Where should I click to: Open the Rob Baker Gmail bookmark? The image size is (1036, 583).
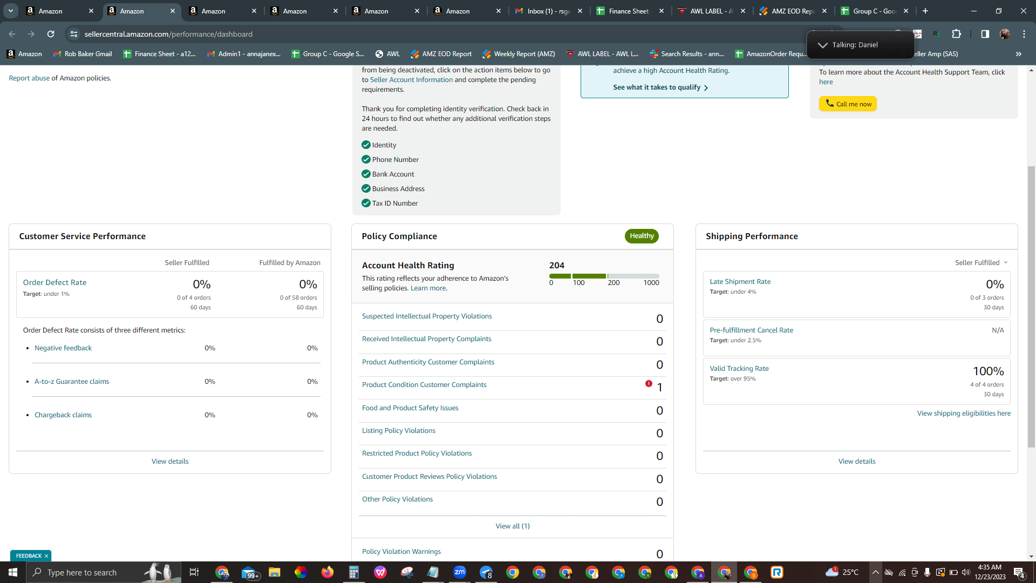click(x=83, y=54)
